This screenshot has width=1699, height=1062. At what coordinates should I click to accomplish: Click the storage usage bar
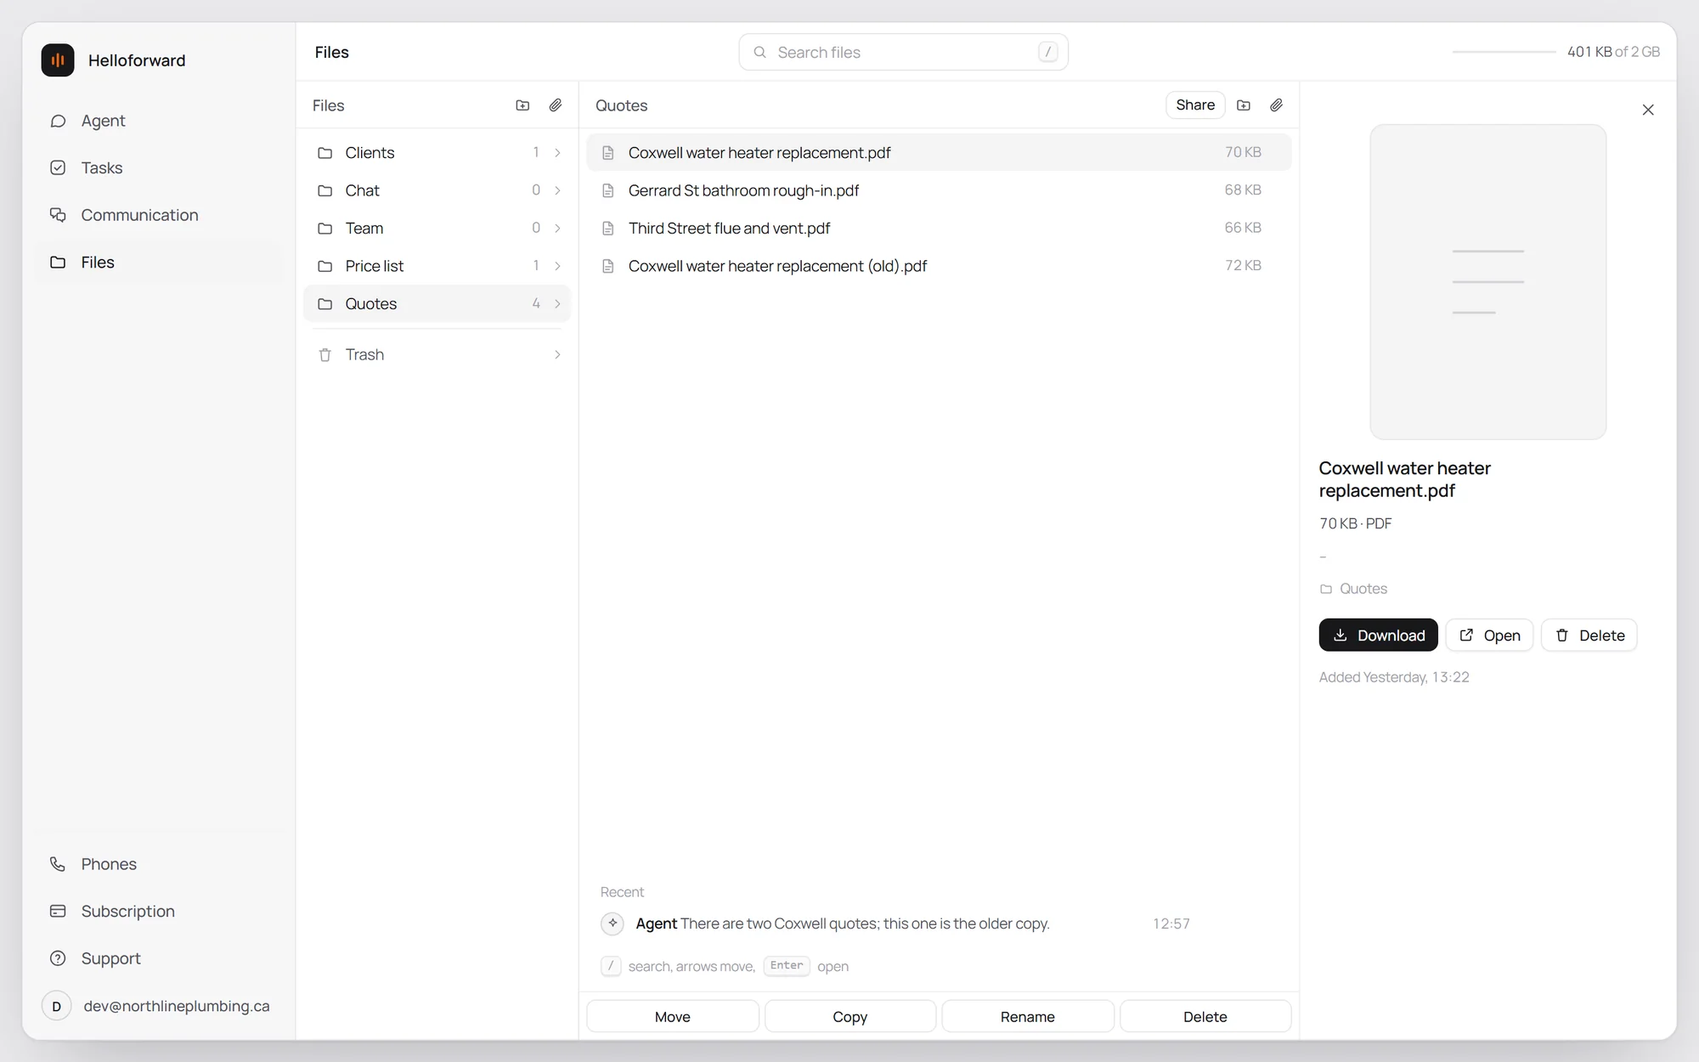(x=1504, y=52)
